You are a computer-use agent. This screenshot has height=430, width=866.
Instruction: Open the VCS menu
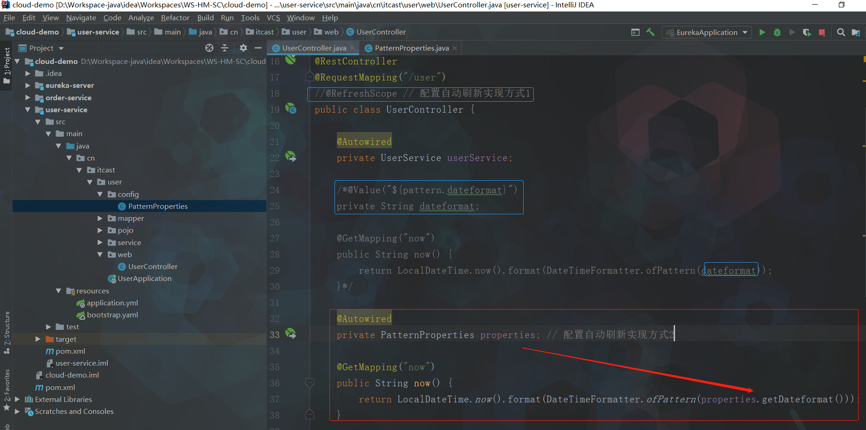coord(273,17)
